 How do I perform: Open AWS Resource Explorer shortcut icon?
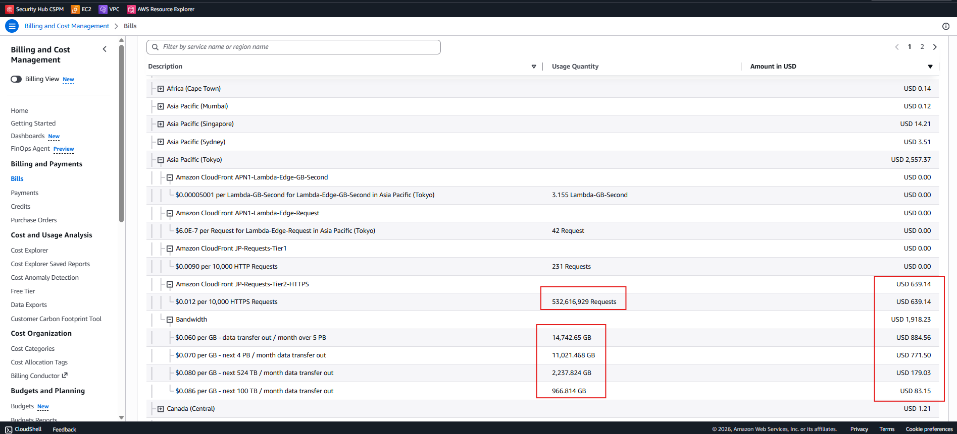pyautogui.click(x=131, y=9)
